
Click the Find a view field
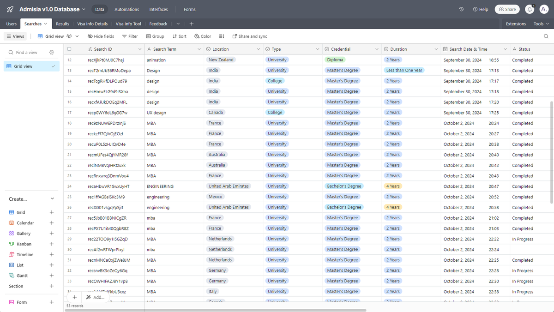tap(28, 53)
